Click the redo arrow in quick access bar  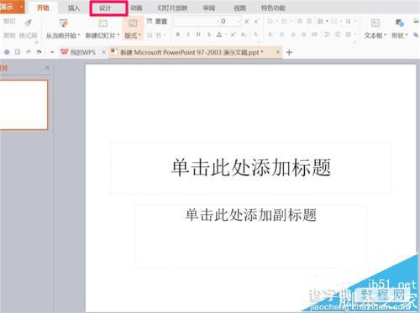[x=39, y=52]
